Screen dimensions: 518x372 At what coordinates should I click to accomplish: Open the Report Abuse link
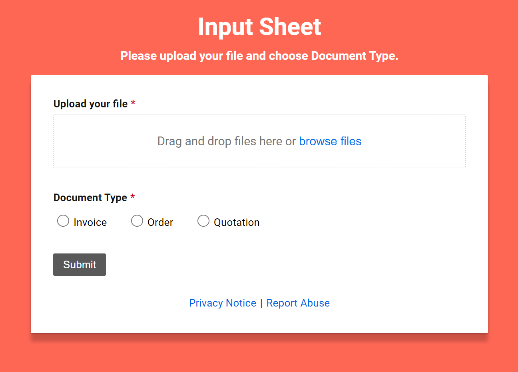[x=298, y=303]
